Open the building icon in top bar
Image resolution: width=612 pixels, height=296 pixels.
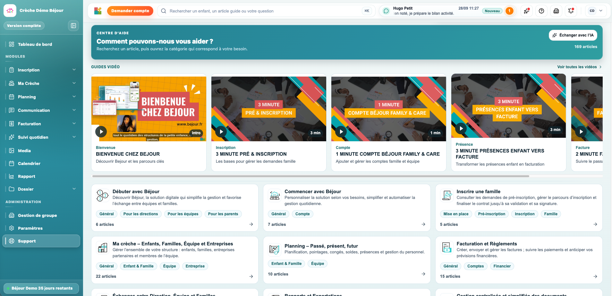click(556, 11)
